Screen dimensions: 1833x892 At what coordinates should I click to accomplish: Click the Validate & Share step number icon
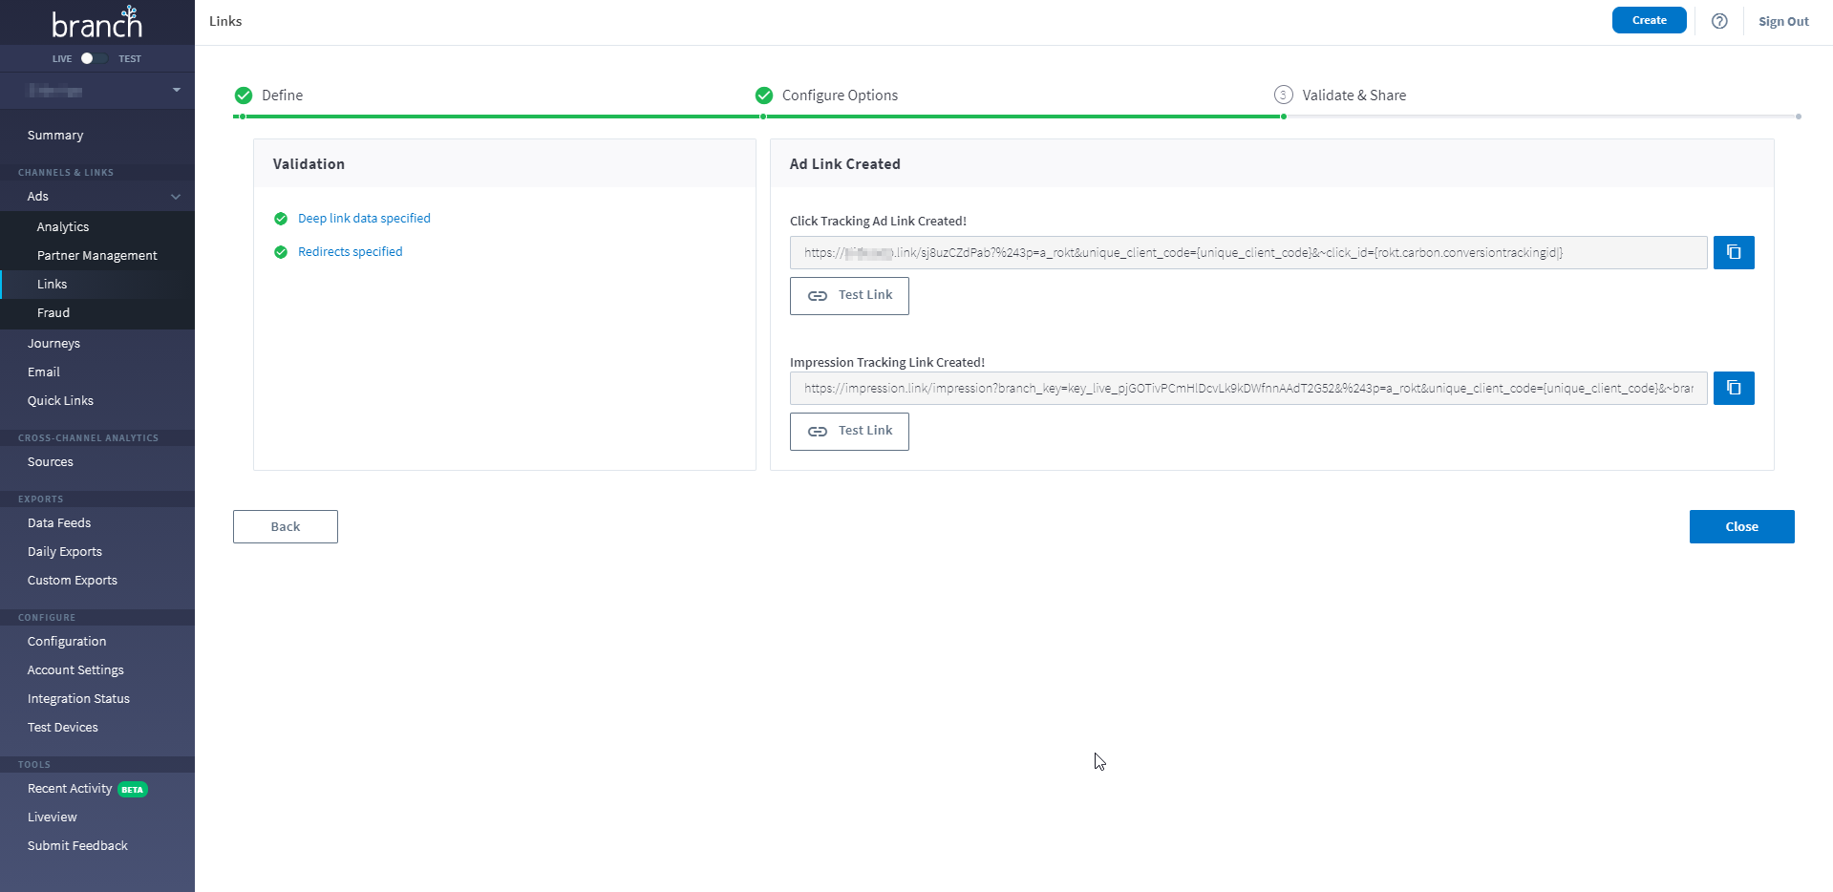[x=1283, y=96]
